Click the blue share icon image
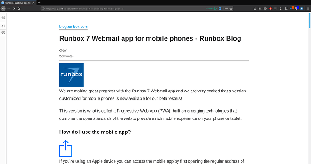 point(65,149)
